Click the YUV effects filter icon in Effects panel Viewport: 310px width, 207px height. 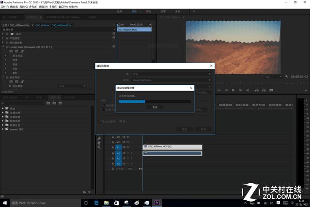pos(60,103)
